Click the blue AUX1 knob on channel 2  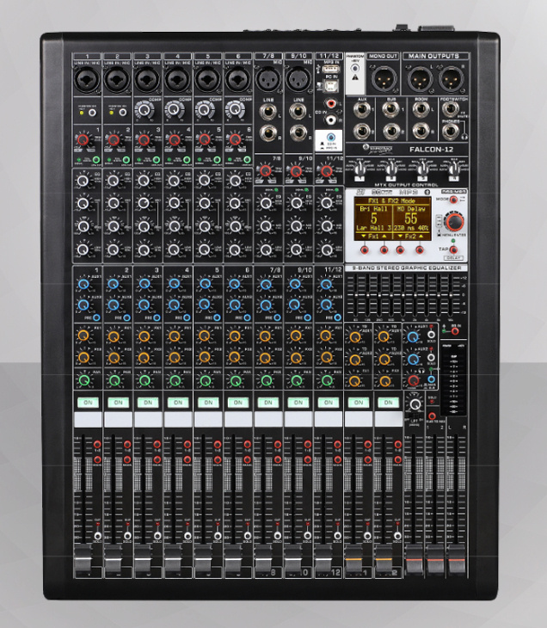(x=115, y=284)
